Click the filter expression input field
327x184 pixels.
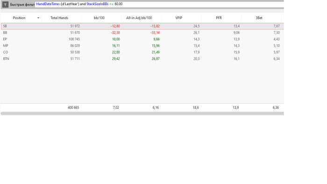(x=159, y=4)
